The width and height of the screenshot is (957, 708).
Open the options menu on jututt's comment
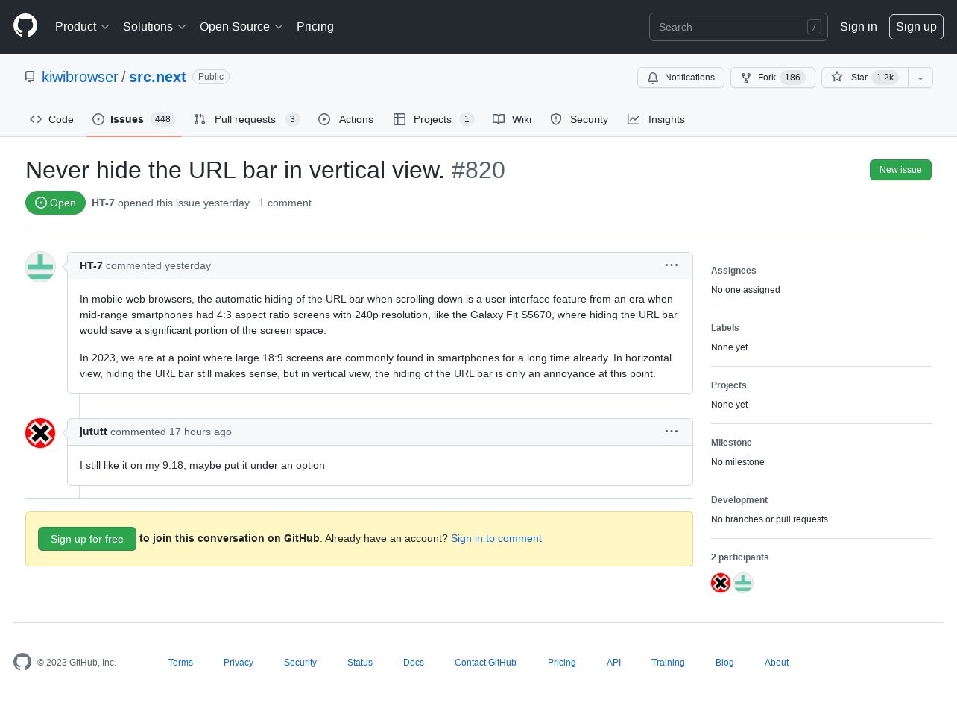click(x=672, y=432)
